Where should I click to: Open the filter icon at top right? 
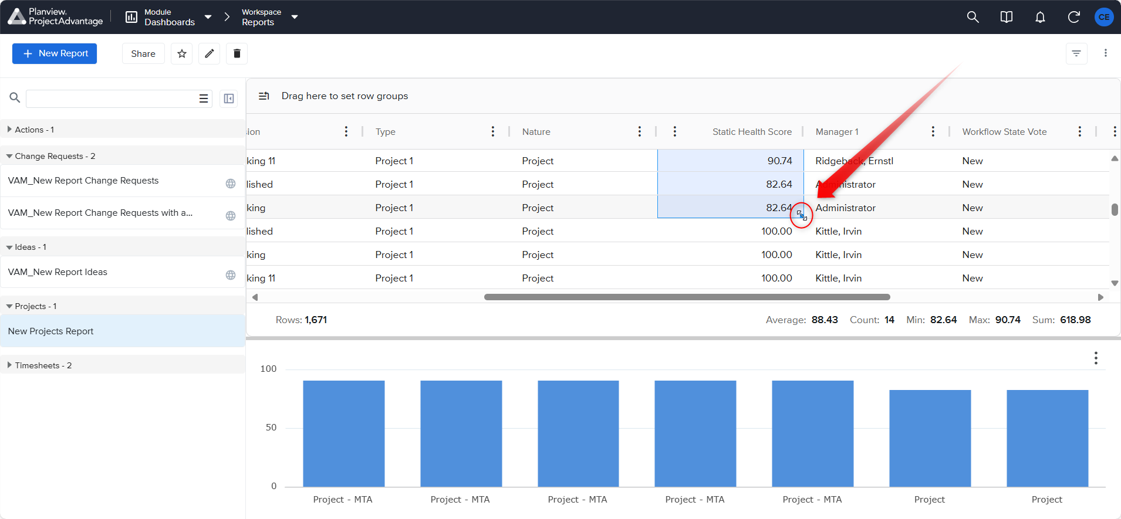click(x=1076, y=53)
